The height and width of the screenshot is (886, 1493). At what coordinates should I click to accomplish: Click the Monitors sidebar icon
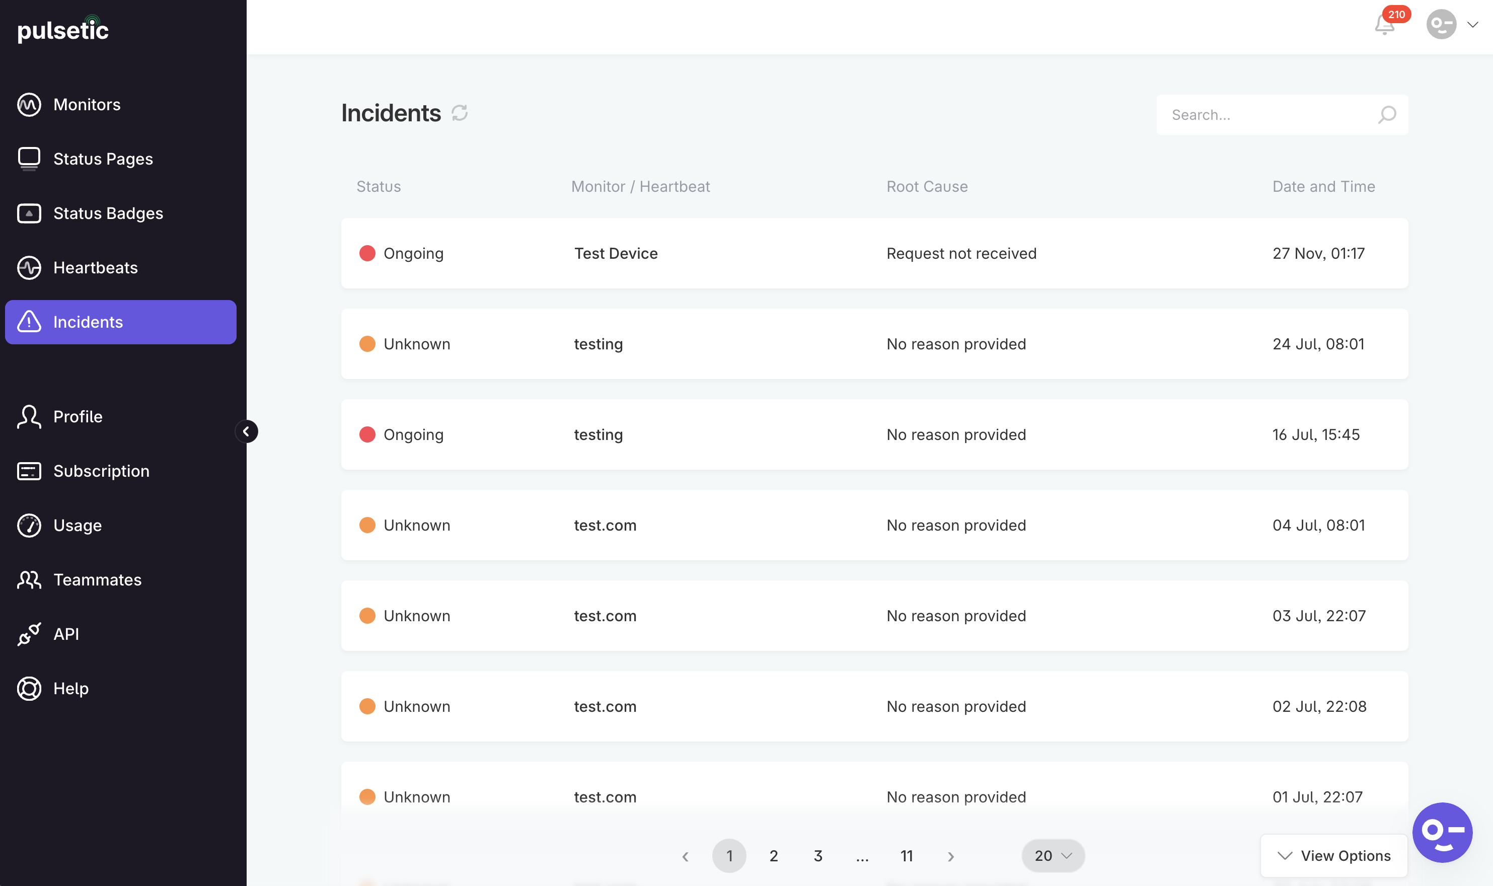(29, 105)
